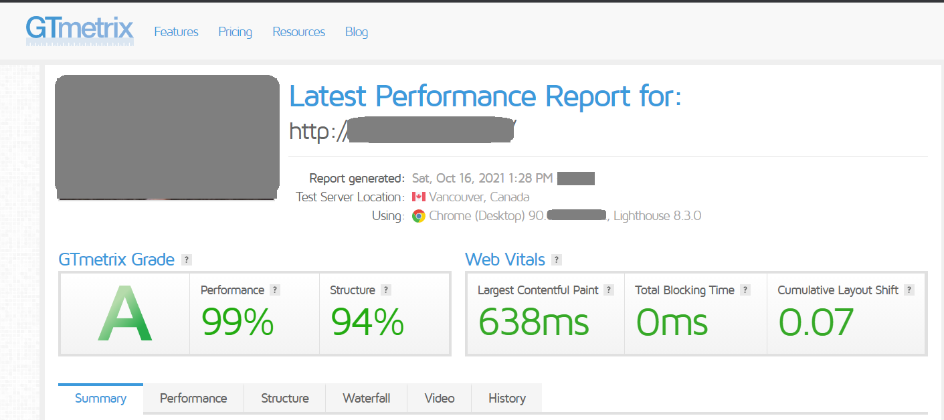
Task: Click the 94% Structure score
Action: 367,322
